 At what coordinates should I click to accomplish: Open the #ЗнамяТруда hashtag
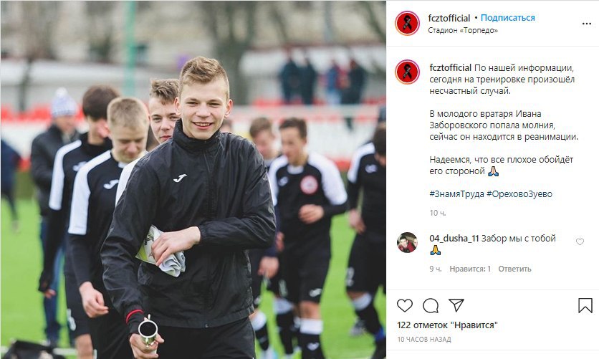click(456, 193)
